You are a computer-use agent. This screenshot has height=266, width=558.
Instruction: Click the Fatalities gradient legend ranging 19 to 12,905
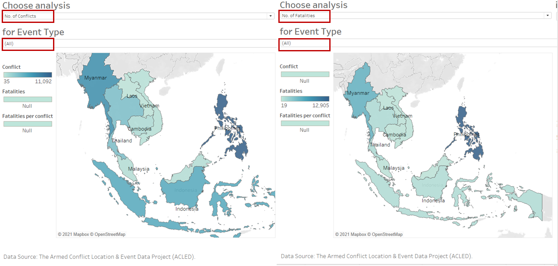tap(304, 99)
